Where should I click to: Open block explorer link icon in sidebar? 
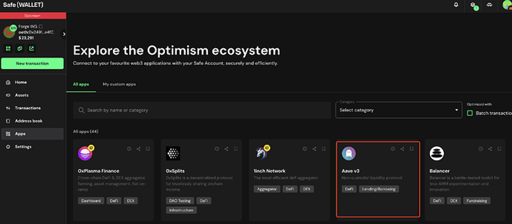tap(31, 48)
